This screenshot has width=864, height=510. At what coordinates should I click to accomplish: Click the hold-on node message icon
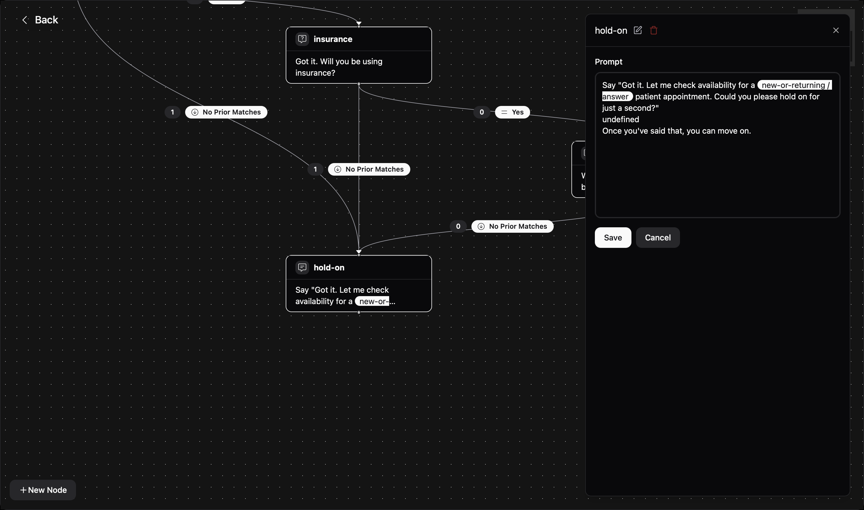coord(302,267)
